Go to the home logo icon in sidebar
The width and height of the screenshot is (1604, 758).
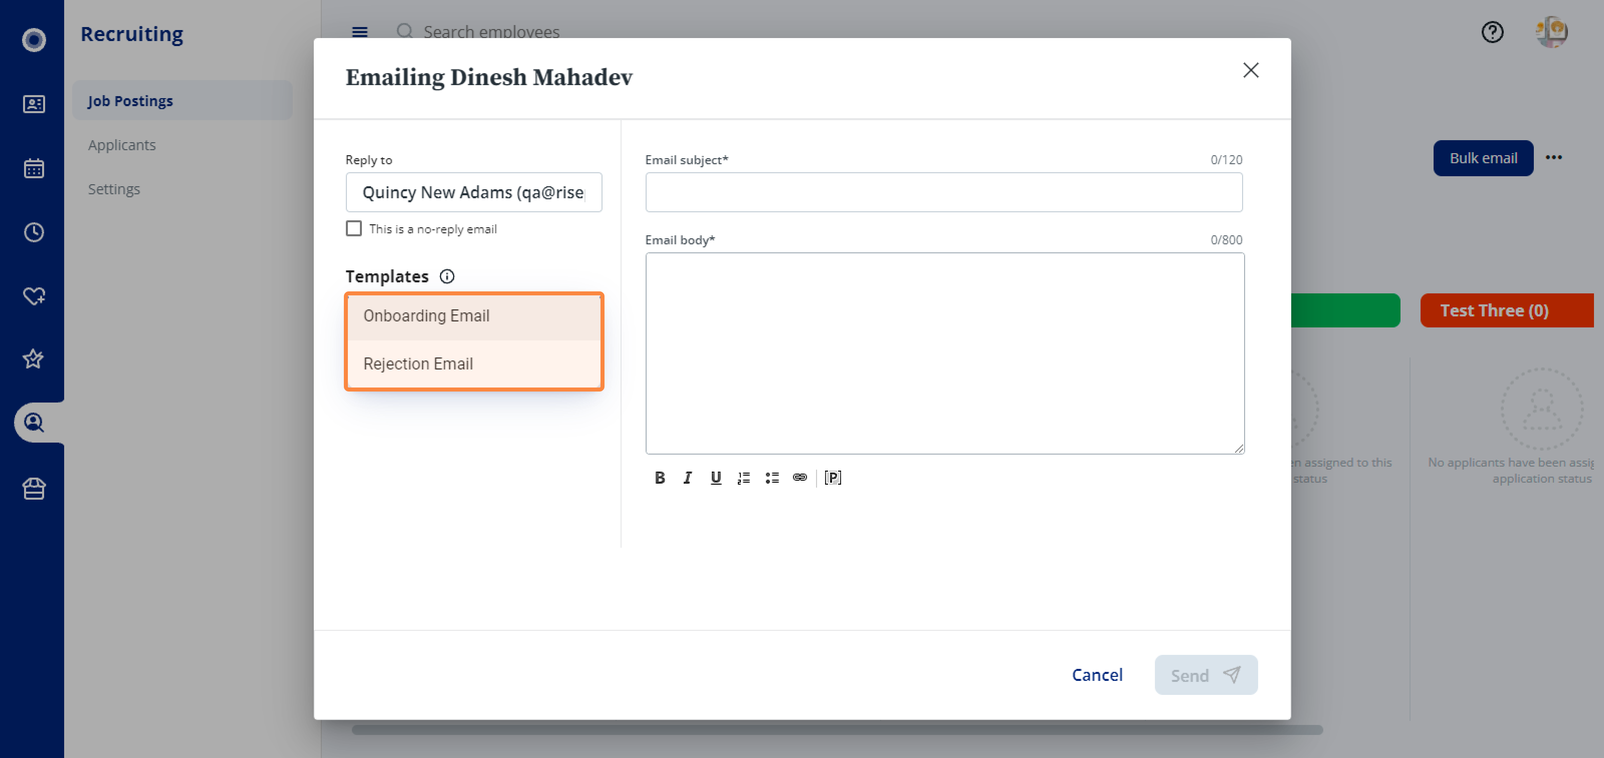[34, 40]
